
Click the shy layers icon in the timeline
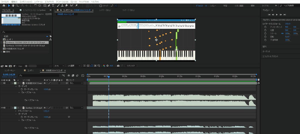tap(68, 75)
